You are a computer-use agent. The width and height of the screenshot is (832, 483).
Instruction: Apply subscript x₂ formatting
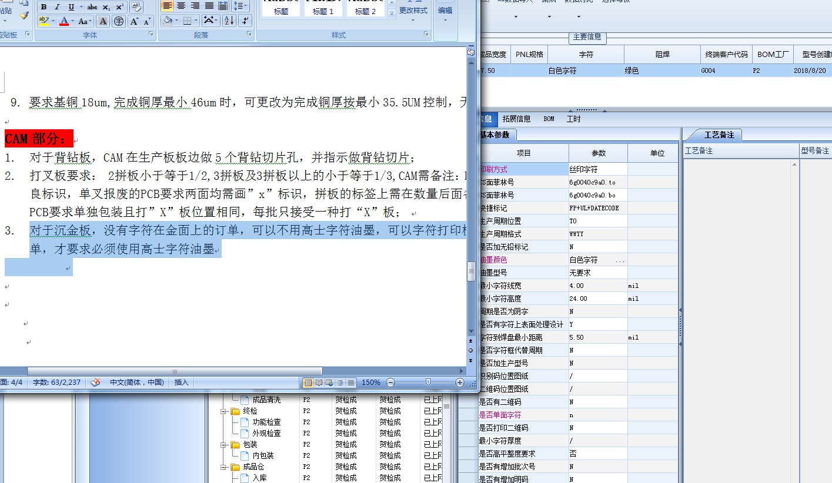pyautogui.click(x=106, y=7)
